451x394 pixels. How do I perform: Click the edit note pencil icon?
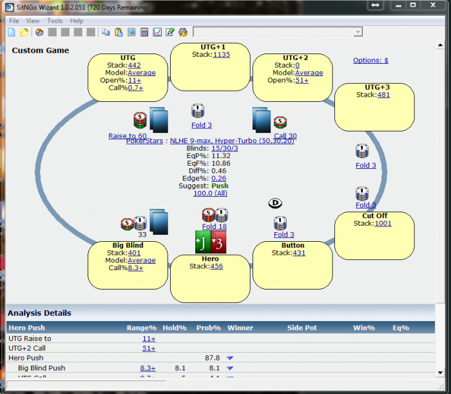pos(170,32)
